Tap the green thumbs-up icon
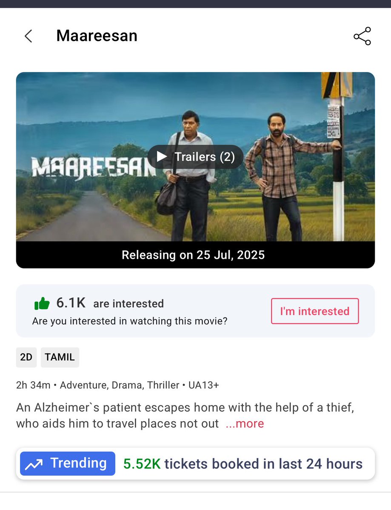Viewport: 391px width, 510px height. (42, 303)
